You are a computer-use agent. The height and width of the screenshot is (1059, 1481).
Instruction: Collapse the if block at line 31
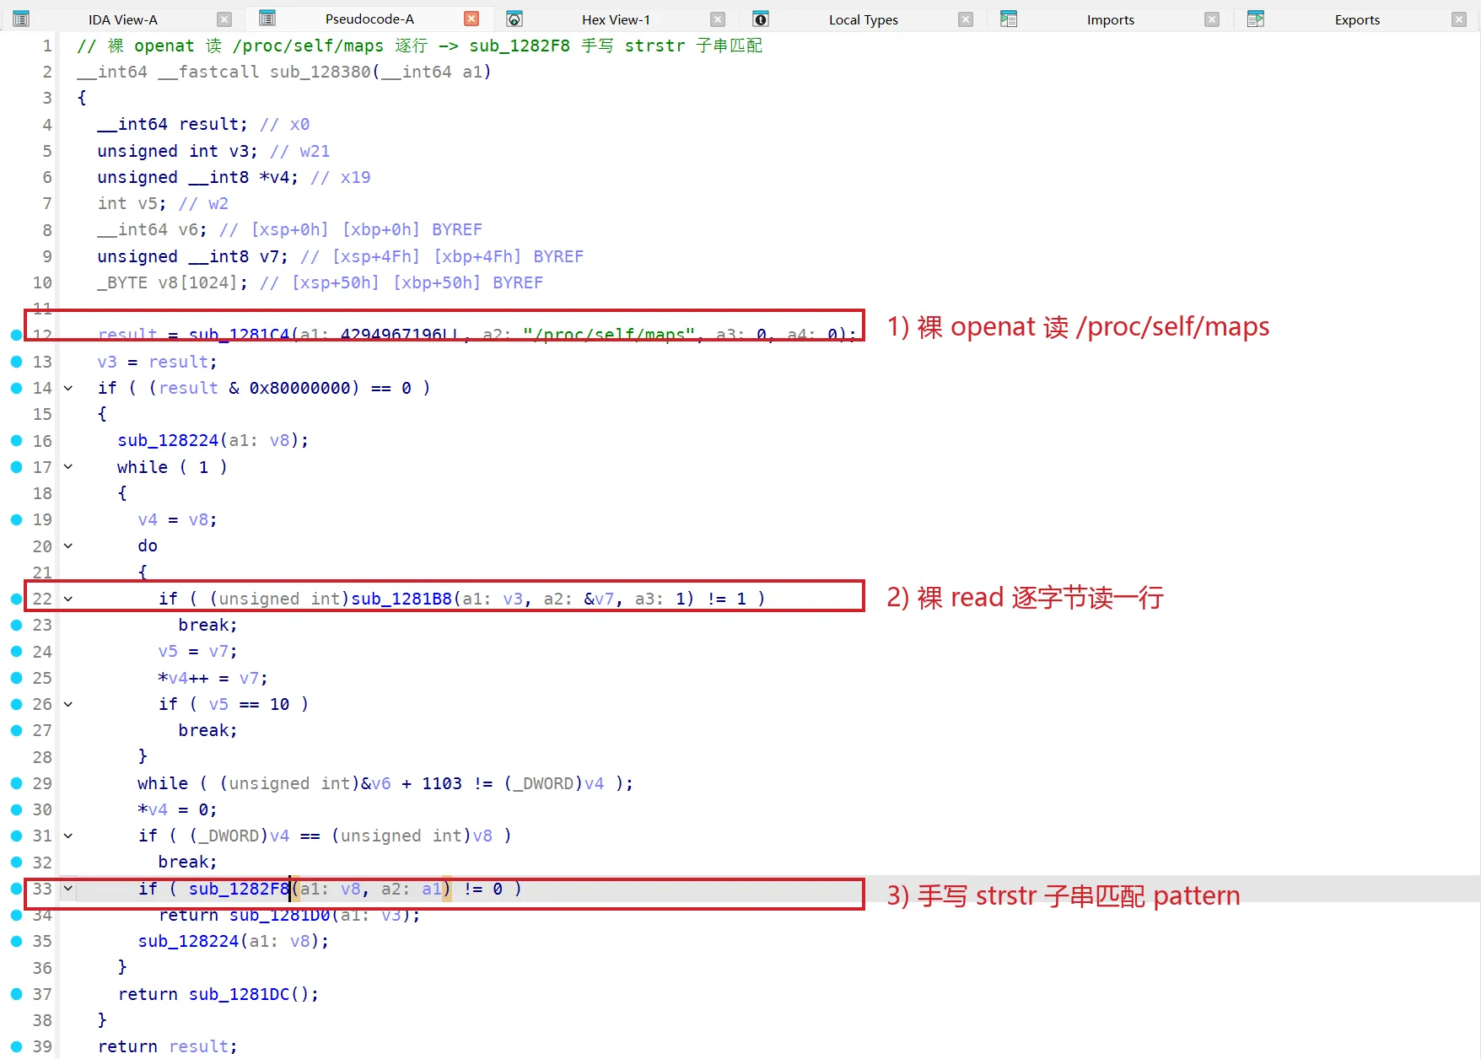tap(68, 836)
